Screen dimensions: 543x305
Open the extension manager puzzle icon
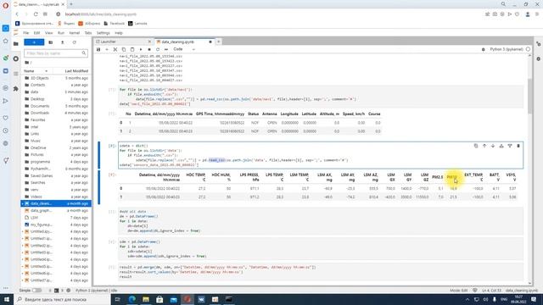point(16,89)
